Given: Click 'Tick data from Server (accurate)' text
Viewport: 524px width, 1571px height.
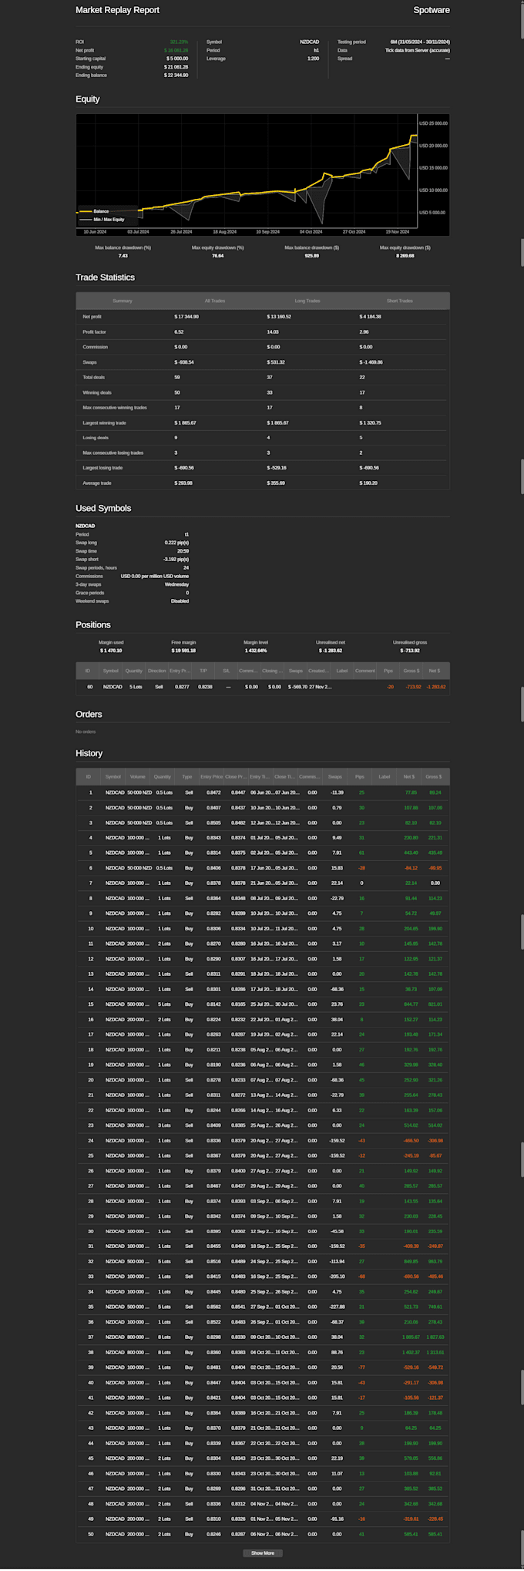Looking at the screenshot, I should 418,50.
